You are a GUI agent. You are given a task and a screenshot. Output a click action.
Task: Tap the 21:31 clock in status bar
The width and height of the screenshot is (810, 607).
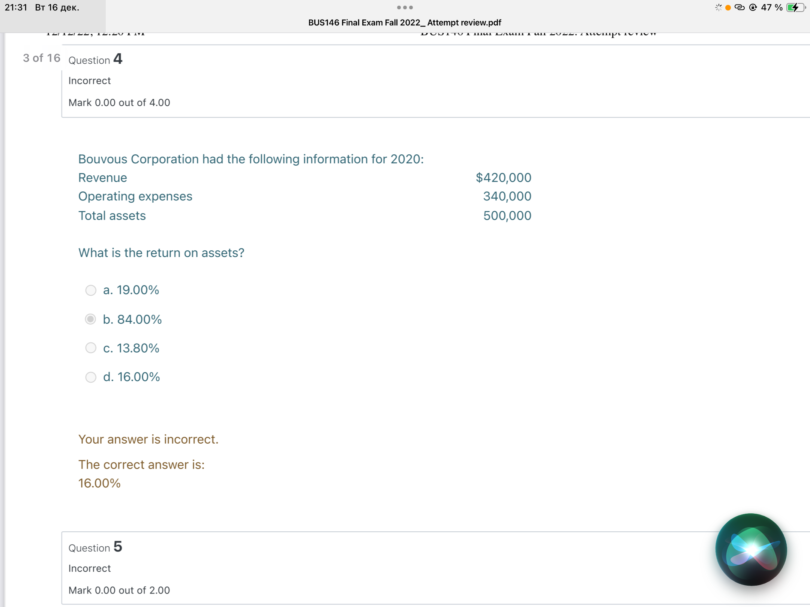(16, 7)
